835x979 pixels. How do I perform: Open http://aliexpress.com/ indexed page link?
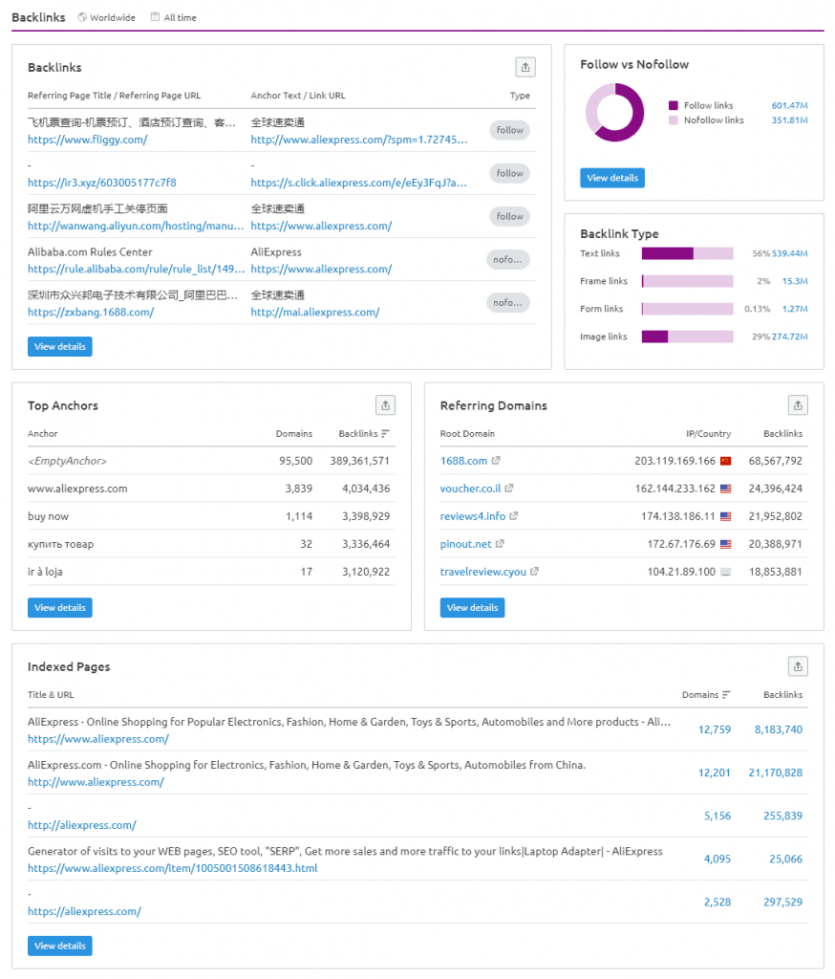pyautogui.click(x=82, y=825)
